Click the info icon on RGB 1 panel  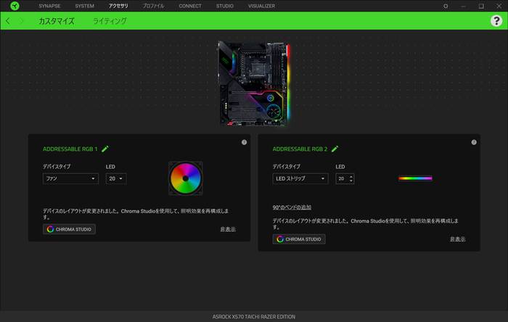(244, 142)
